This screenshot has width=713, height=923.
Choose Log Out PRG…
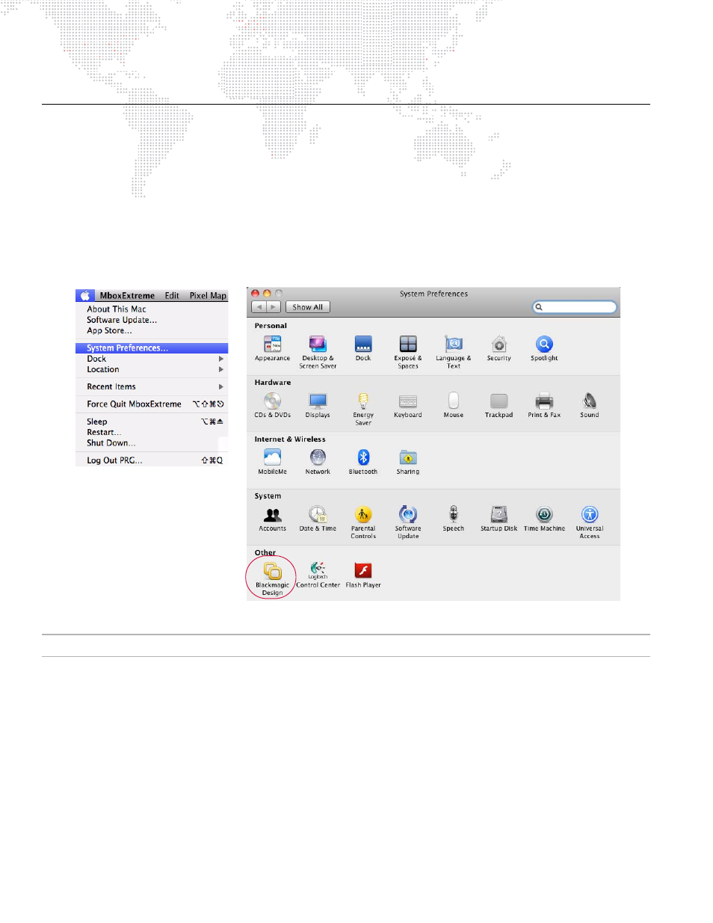point(152,460)
